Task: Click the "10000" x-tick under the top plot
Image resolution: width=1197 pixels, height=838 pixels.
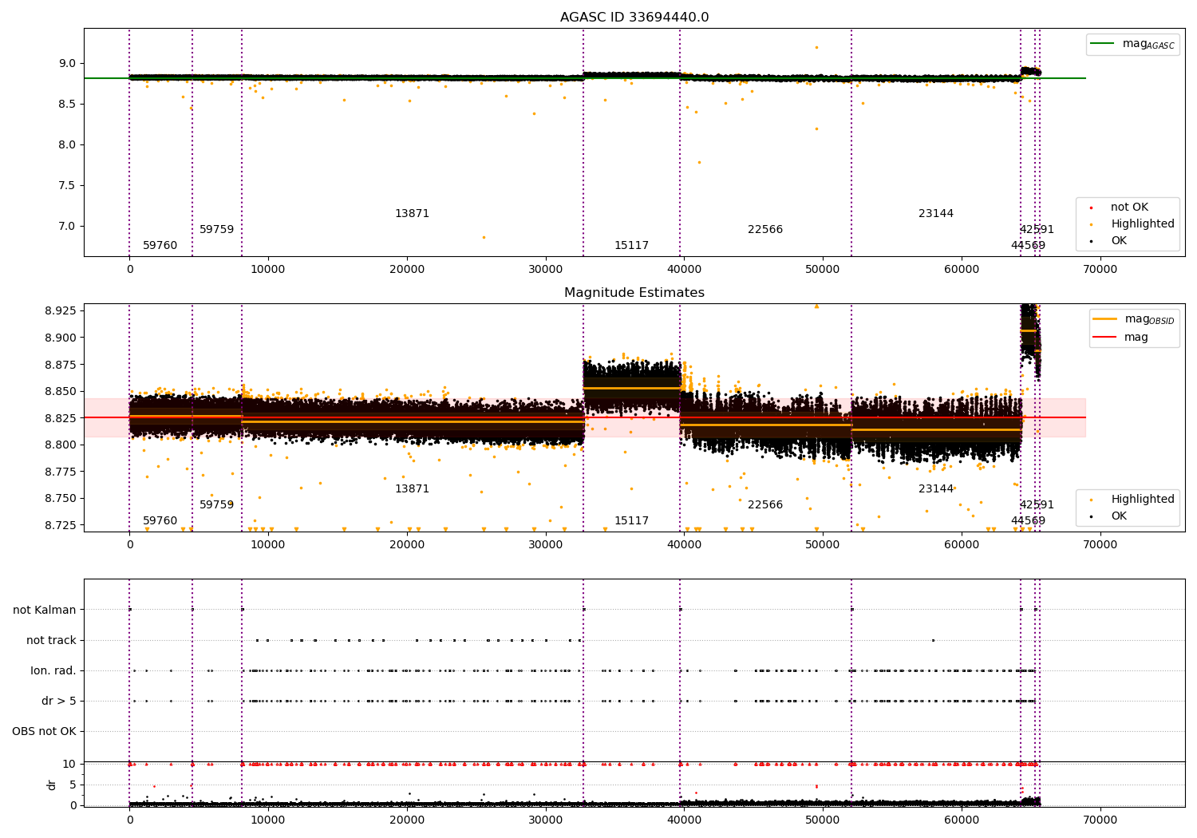Action: [x=268, y=270]
